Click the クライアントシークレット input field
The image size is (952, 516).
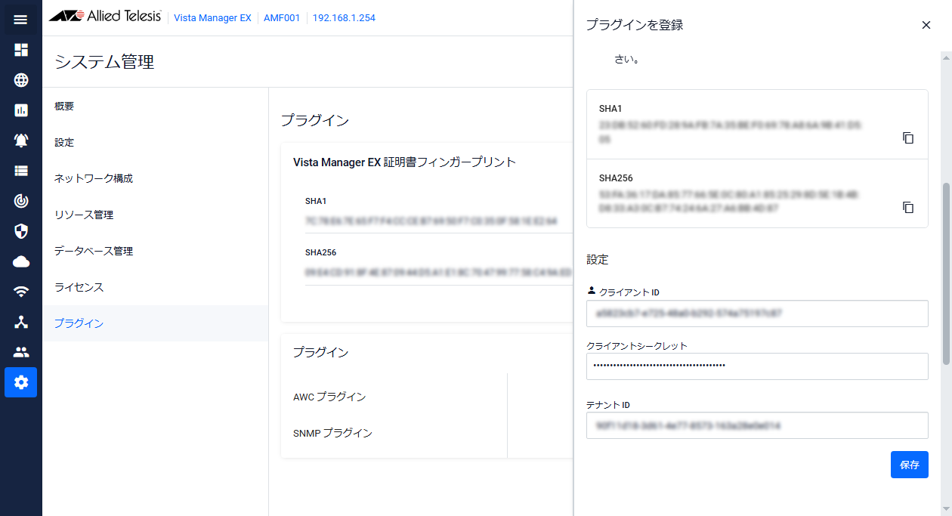click(756, 366)
